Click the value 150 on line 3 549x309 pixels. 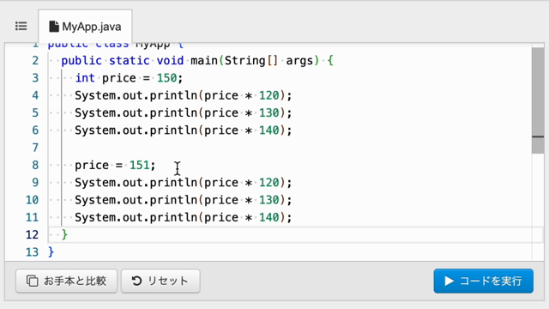click(x=166, y=78)
